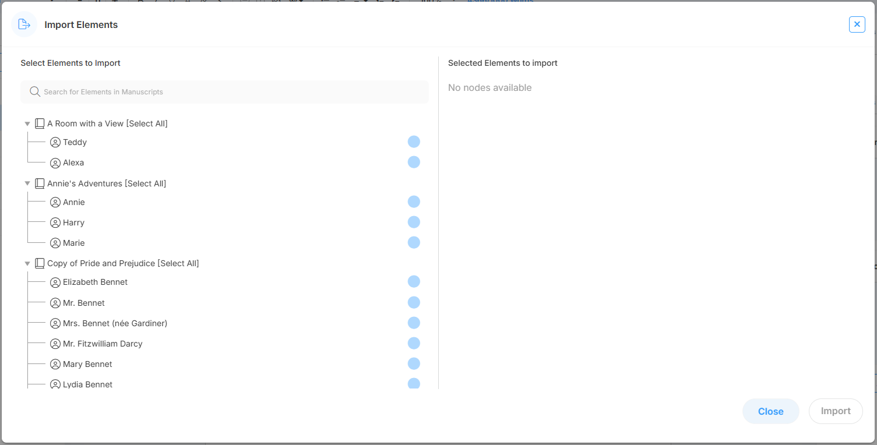Viewport: 877px width, 445px height.
Task: Click the Import Elements header icon
Action: coord(24,24)
